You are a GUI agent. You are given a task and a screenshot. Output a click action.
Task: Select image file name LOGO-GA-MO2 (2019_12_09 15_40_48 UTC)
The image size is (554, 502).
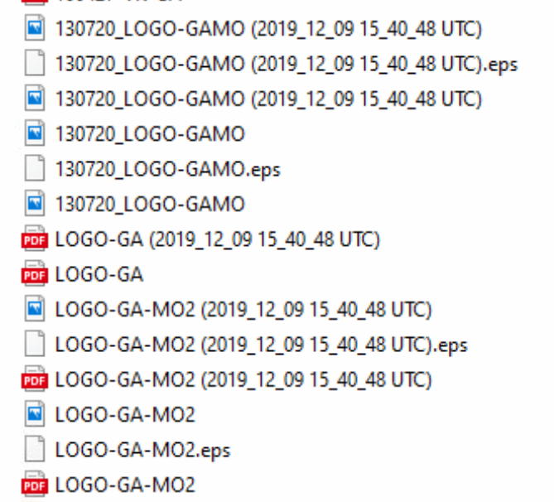(243, 310)
